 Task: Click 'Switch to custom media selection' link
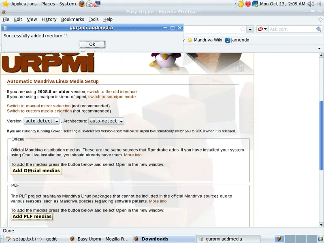pyautogui.click(x=39, y=111)
